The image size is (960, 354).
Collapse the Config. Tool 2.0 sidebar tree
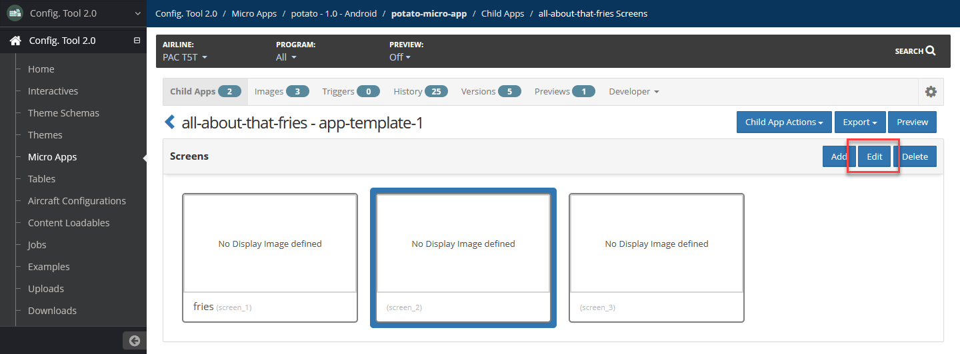tap(137, 41)
